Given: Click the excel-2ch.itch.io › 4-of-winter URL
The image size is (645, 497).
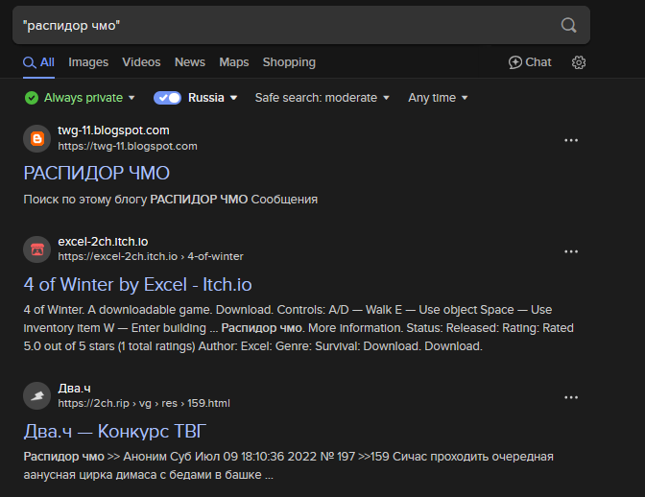Looking at the screenshot, I should [x=151, y=256].
